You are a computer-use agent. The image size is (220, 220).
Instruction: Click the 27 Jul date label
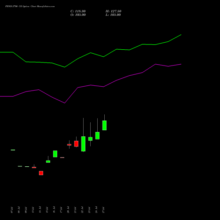pyautogui.click(x=103, y=210)
